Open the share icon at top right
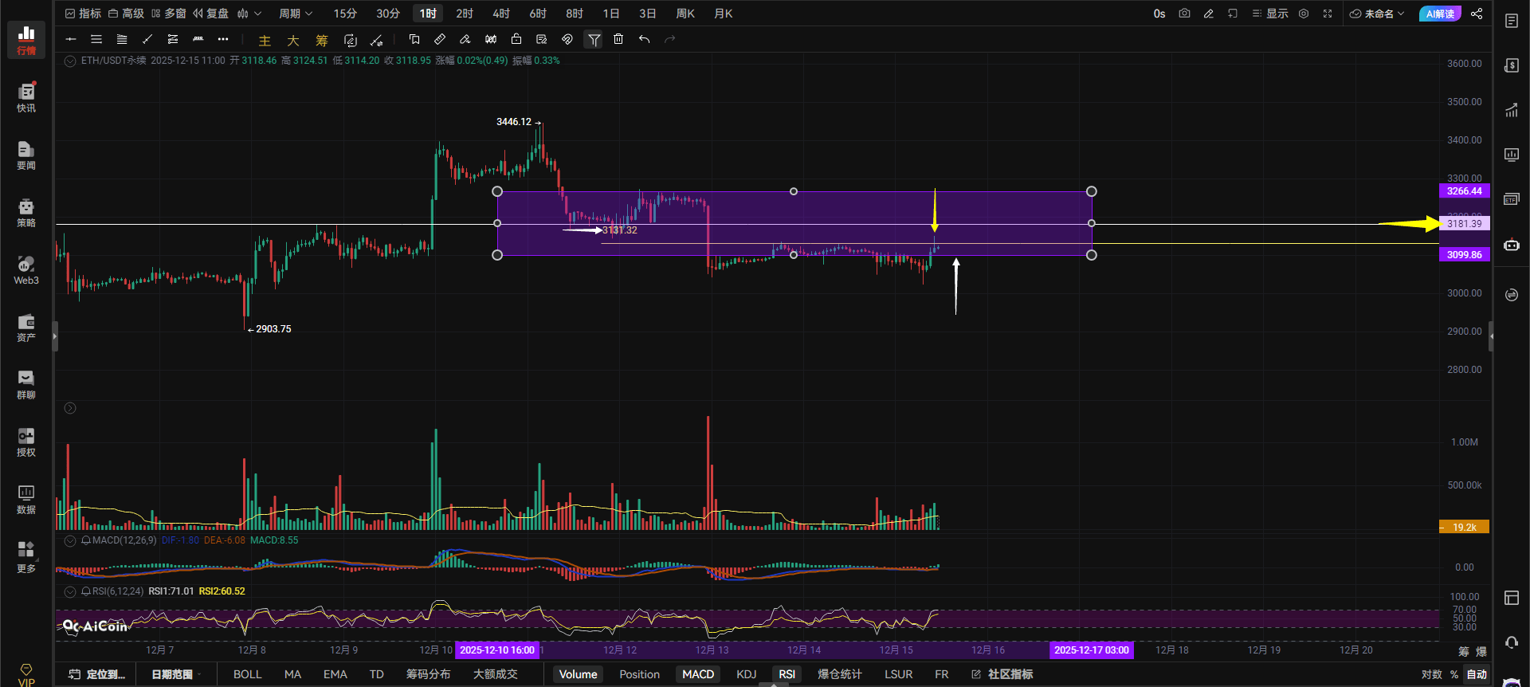The width and height of the screenshot is (1530, 687). click(x=1477, y=14)
